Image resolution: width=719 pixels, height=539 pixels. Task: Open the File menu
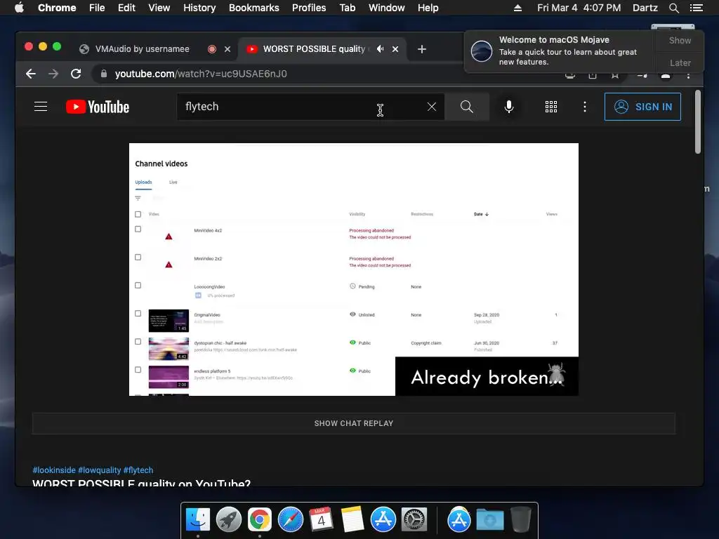point(97,8)
